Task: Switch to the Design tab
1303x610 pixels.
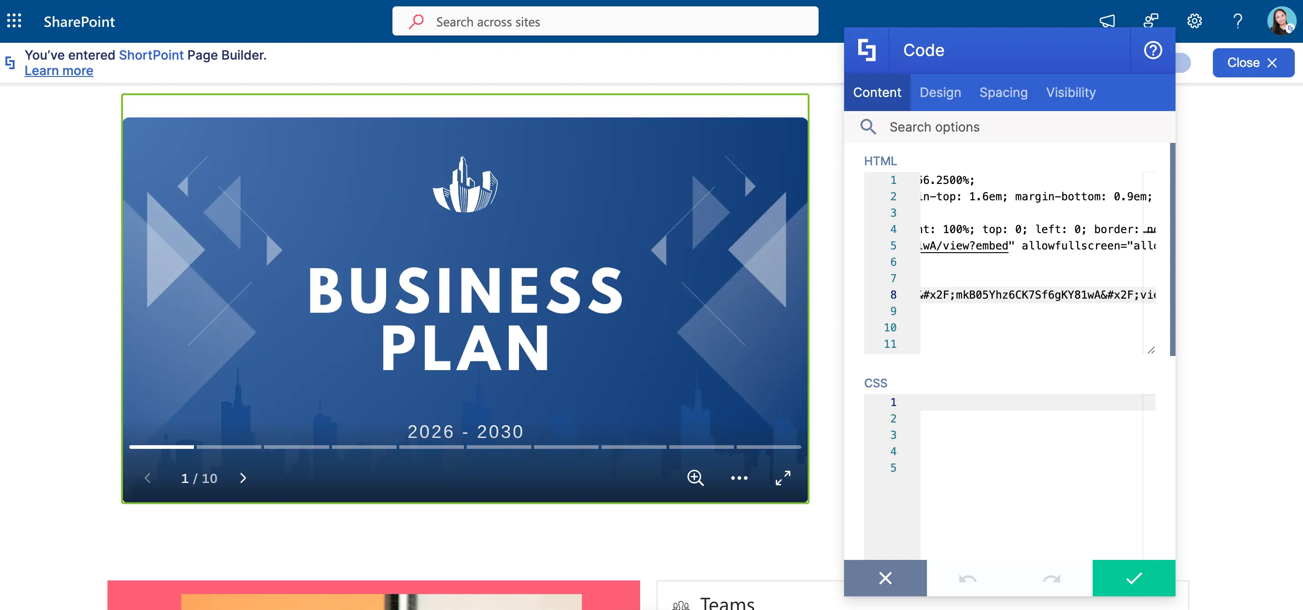Action: pos(940,92)
